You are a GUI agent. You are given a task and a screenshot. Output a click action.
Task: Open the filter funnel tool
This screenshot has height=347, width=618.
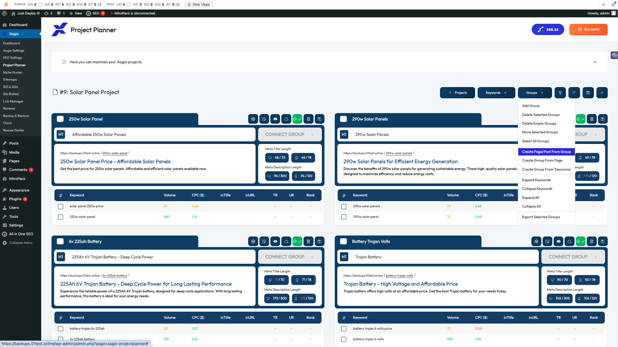point(560,93)
